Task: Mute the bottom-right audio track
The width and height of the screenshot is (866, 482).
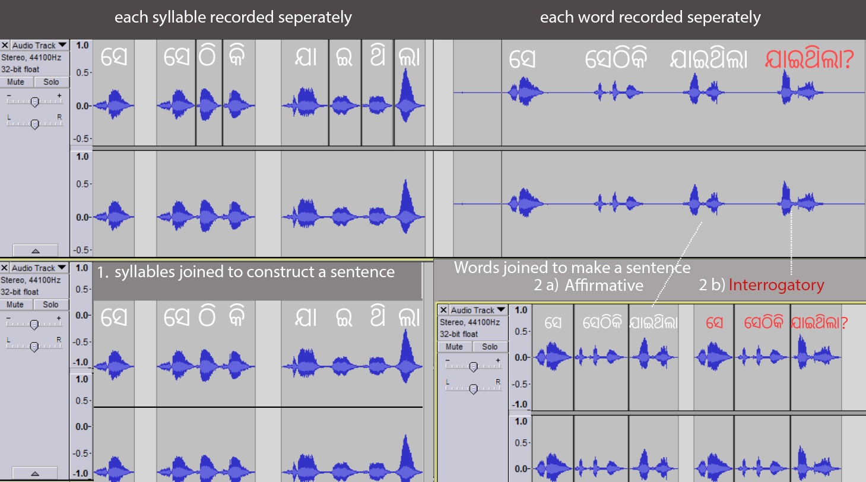Action: click(454, 347)
